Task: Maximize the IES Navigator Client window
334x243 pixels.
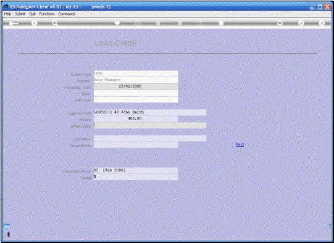Action: pos(320,7)
